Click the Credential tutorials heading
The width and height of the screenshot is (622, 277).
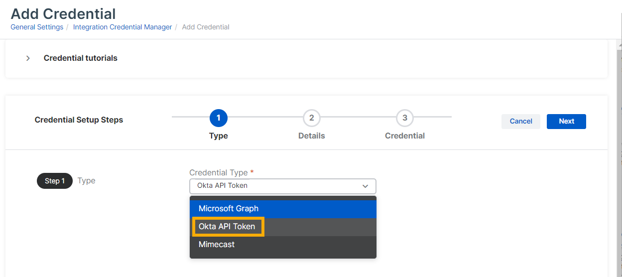point(80,58)
